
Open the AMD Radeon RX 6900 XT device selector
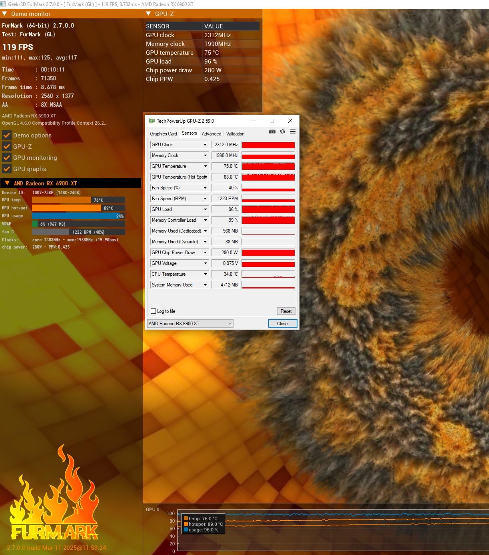click(190, 323)
